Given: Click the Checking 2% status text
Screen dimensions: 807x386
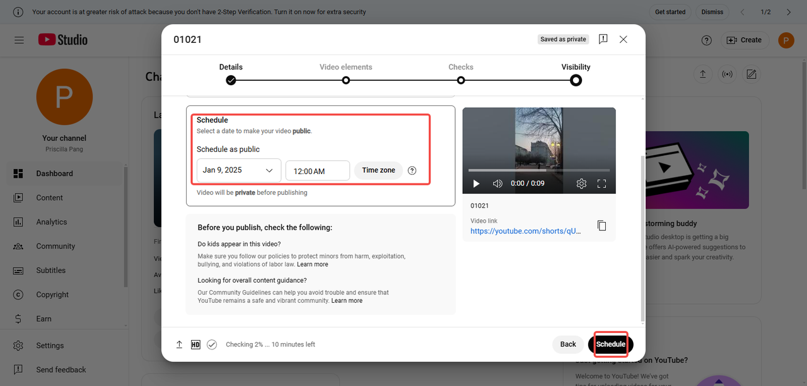Looking at the screenshot, I should click(270, 344).
